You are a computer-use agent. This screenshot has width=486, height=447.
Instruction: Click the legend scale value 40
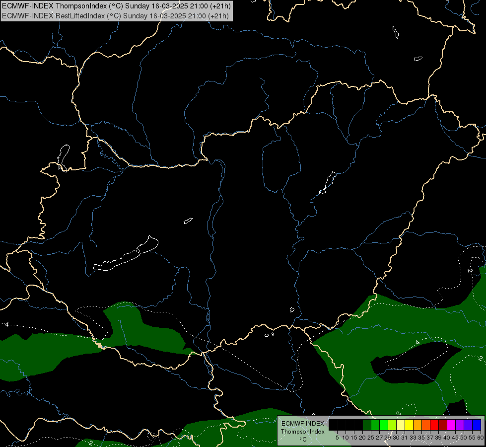[x=447, y=438]
